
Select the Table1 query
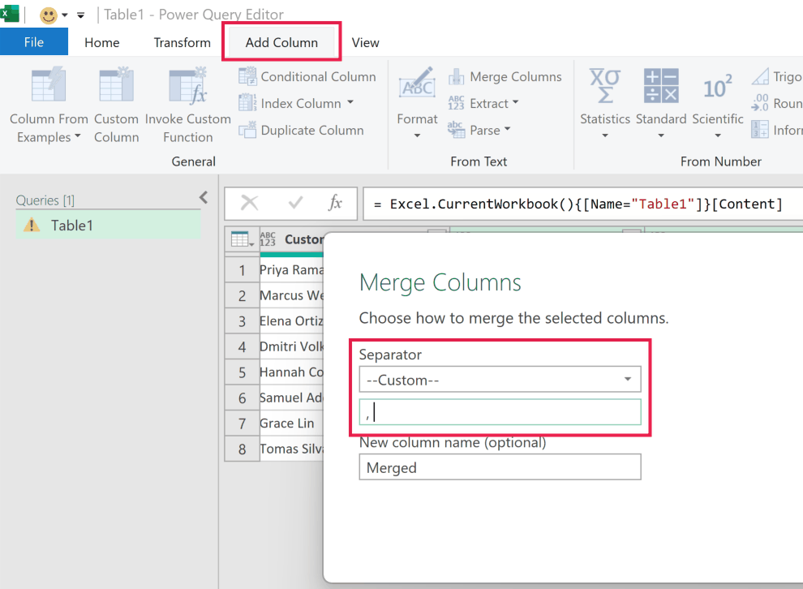click(x=109, y=226)
